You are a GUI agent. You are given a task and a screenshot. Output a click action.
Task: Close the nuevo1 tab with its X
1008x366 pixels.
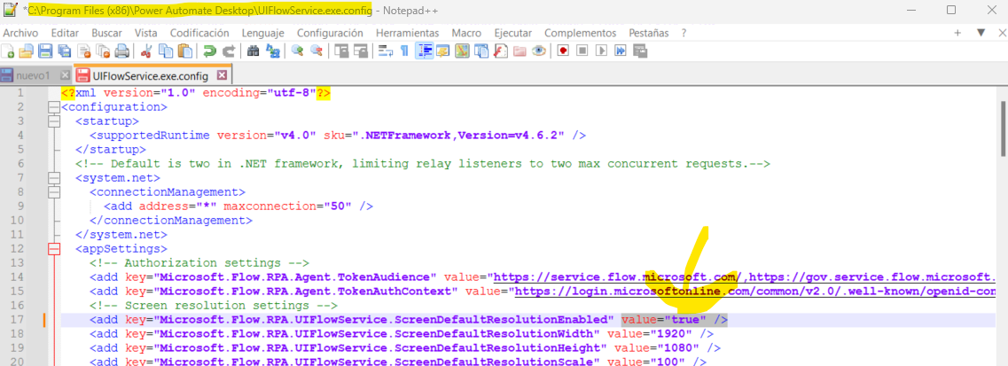pyautogui.click(x=63, y=75)
